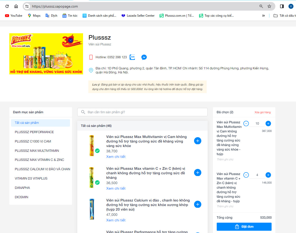The width and height of the screenshot is (296, 233).
Task: Open the browser side panel icon
Action: (x=282, y=6)
